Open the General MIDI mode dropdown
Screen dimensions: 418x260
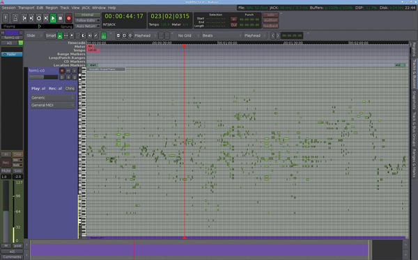(52, 105)
